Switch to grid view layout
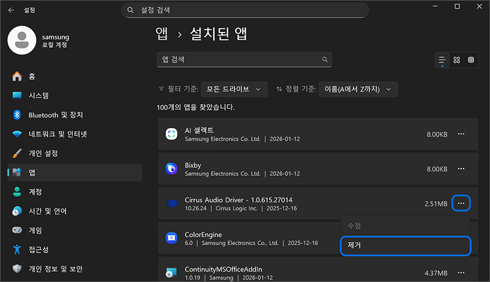Screen dimensions: 490x282 (456, 59)
